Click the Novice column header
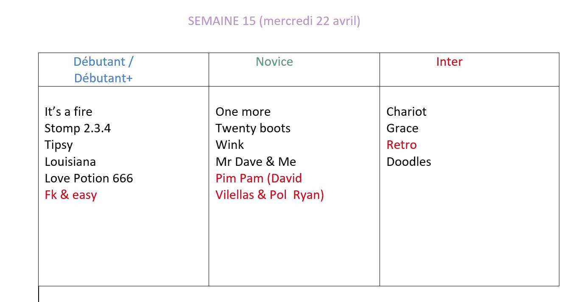Viewport: 581px width, 302px height. coord(274,62)
